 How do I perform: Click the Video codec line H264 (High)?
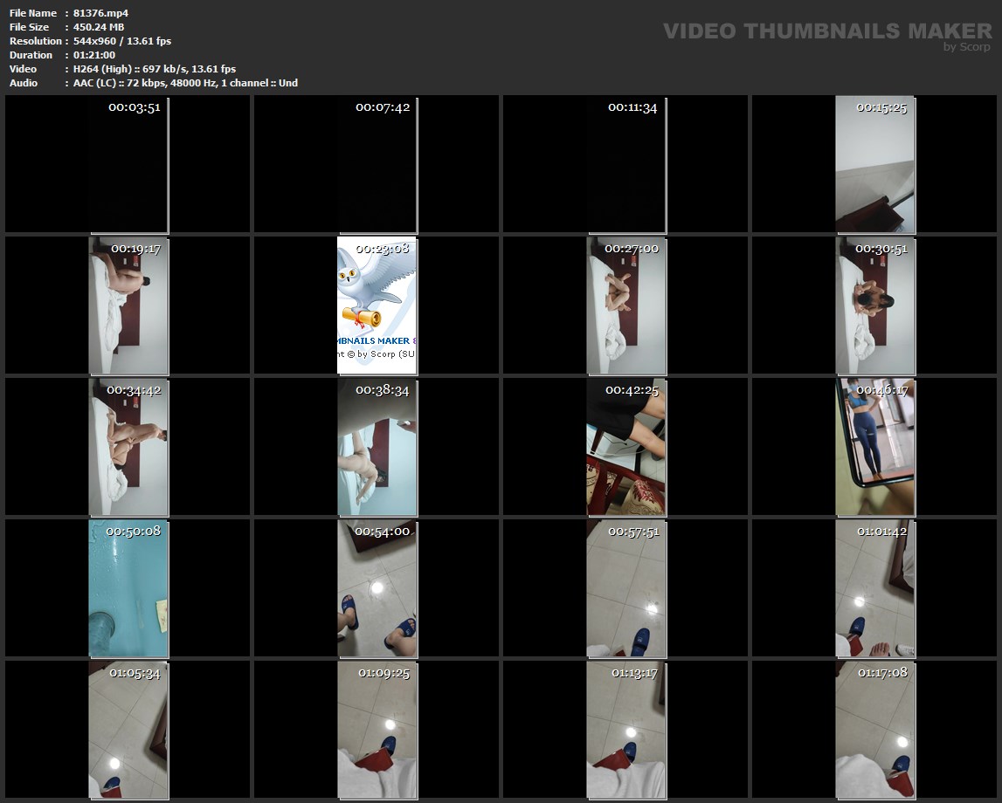pyautogui.click(x=154, y=69)
